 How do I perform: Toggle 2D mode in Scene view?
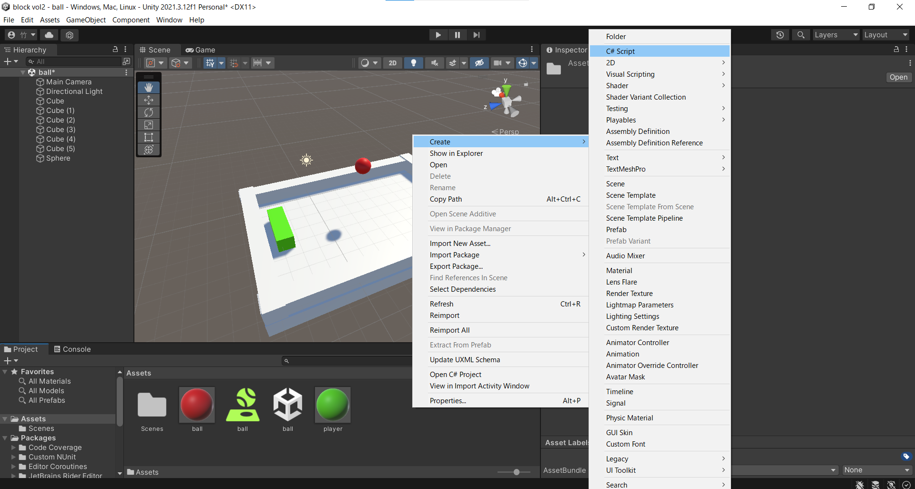tap(392, 63)
